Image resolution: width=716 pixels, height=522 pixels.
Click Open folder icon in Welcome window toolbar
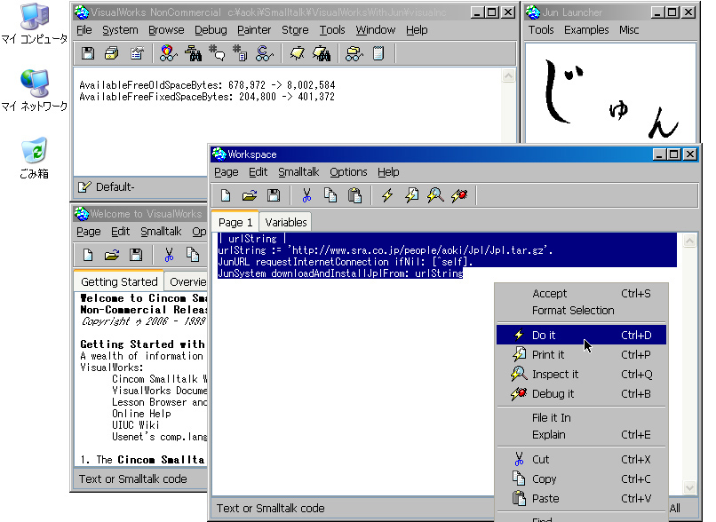112,255
